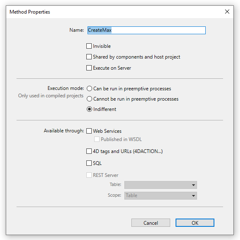The height and width of the screenshot is (240, 240).
Task: Click the Table dropdown arrow
Action: pyautogui.click(x=193, y=185)
